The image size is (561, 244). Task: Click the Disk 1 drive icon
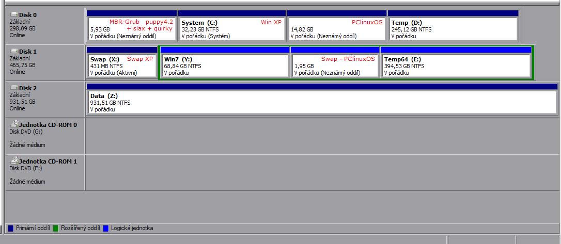[x=14, y=51]
